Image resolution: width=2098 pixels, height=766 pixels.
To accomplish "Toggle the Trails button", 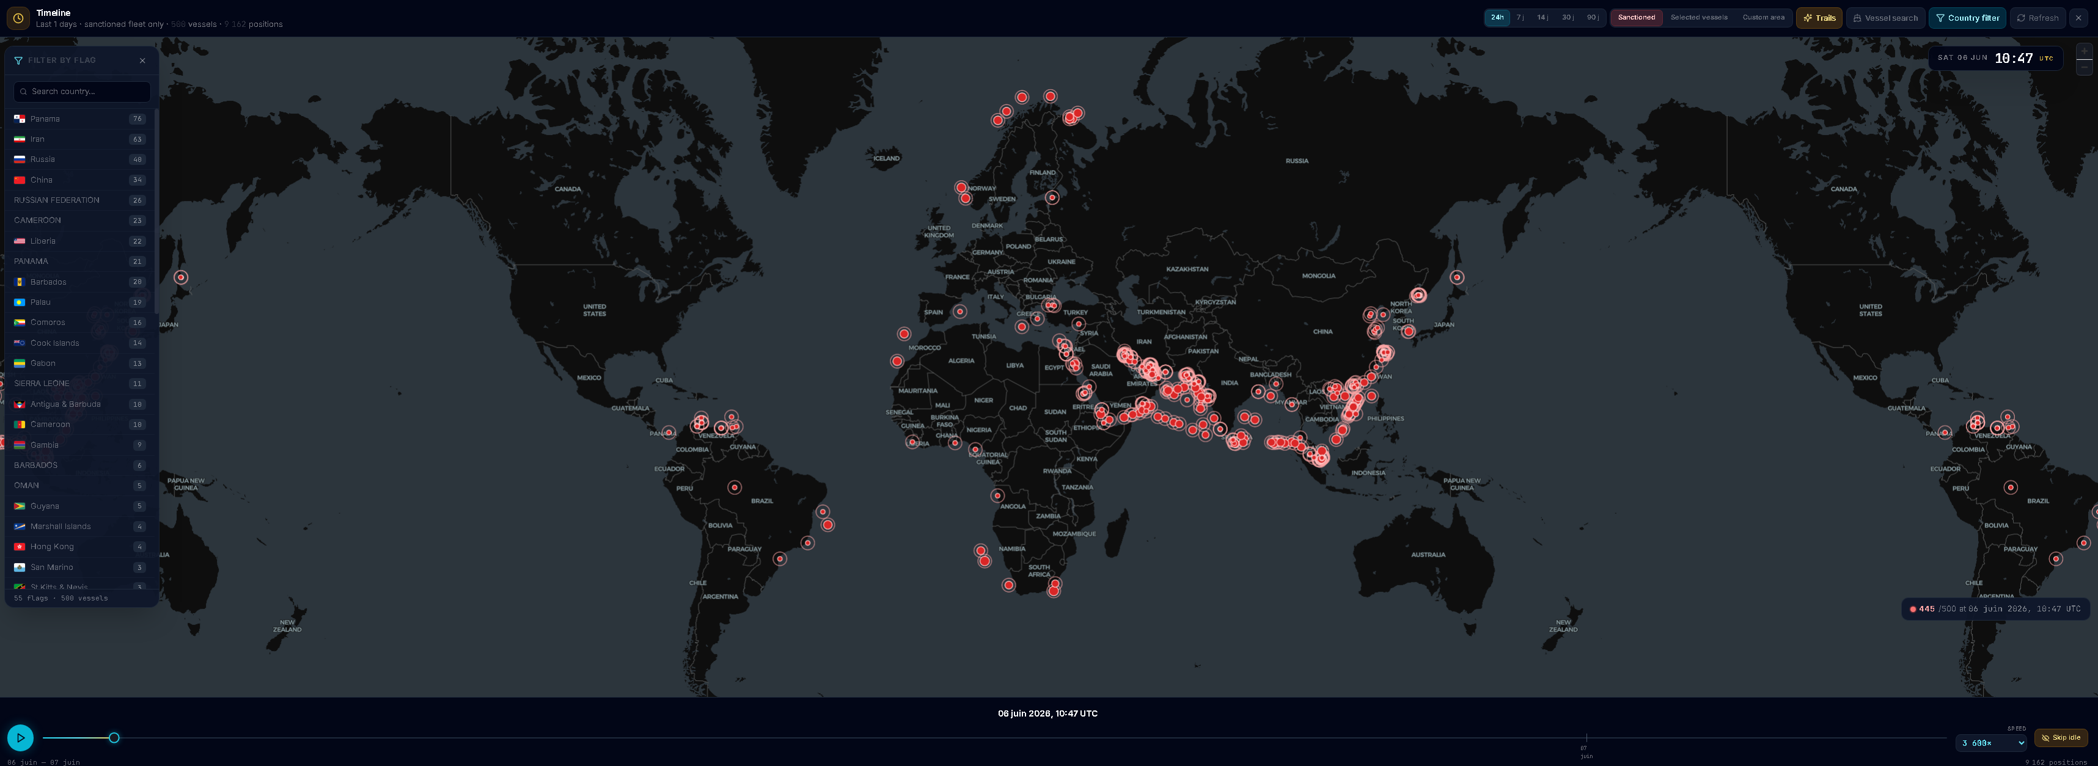I will click(x=1819, y=18).
